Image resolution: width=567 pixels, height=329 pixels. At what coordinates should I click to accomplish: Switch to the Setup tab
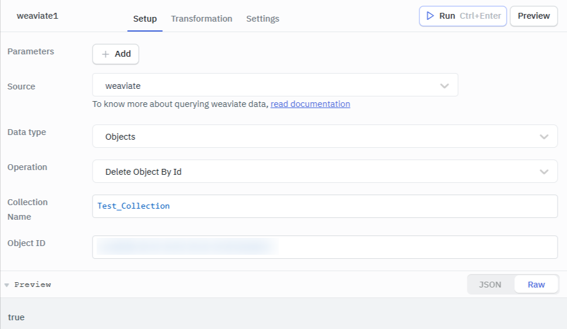(x=145, y=19)
